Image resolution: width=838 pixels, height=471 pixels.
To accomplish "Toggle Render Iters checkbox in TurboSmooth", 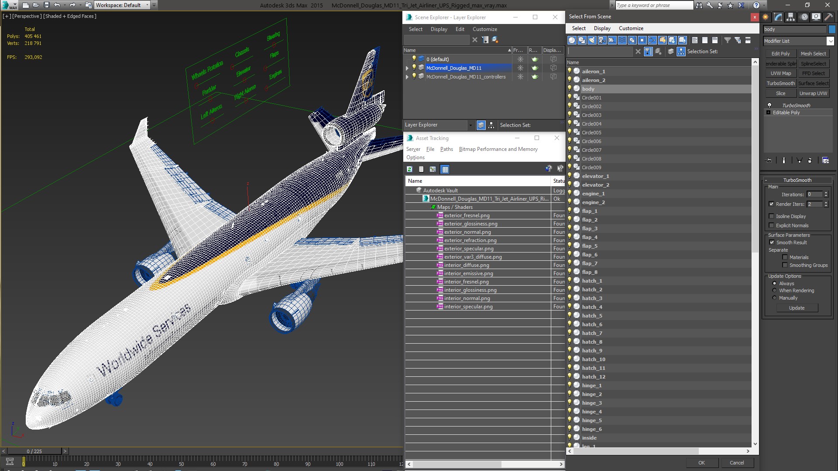I will [771, 204].
